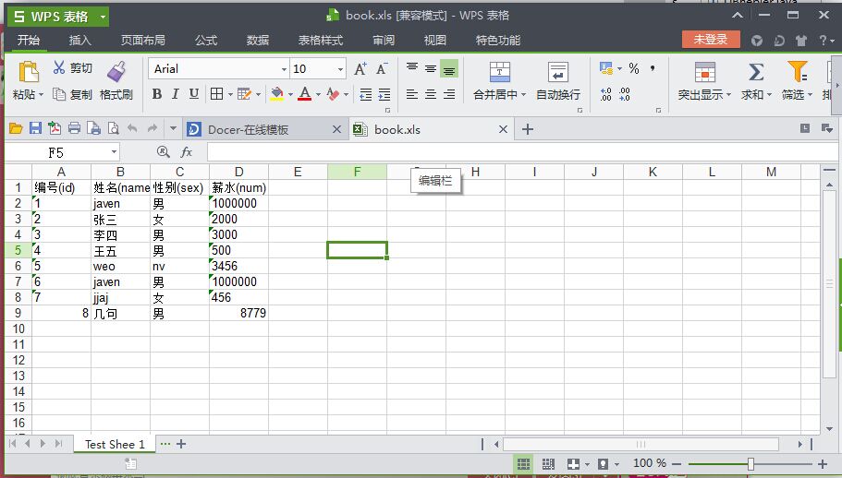Click the formula bar input field

(x=521, y=152)
